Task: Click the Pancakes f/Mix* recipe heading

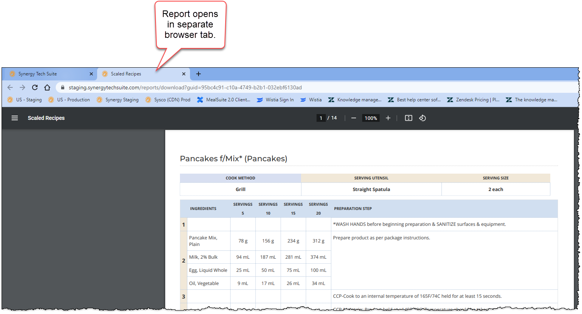Action: click(233, 159)
